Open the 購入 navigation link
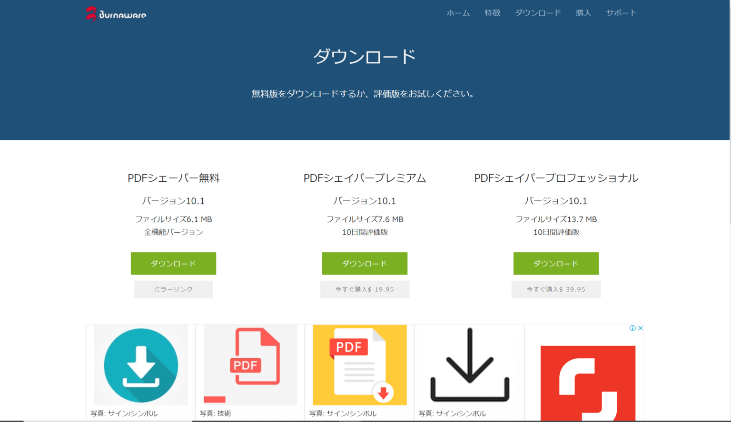 583,13
